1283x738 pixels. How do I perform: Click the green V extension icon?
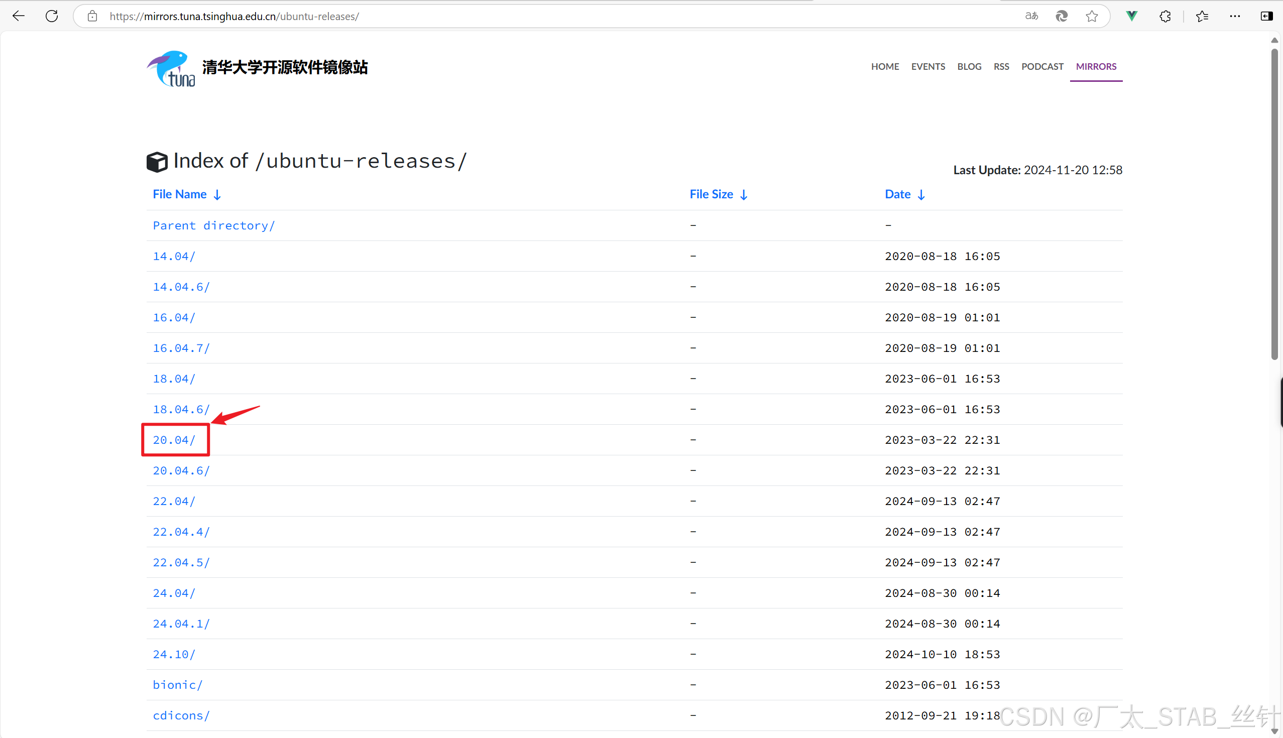click(1131, 16)
